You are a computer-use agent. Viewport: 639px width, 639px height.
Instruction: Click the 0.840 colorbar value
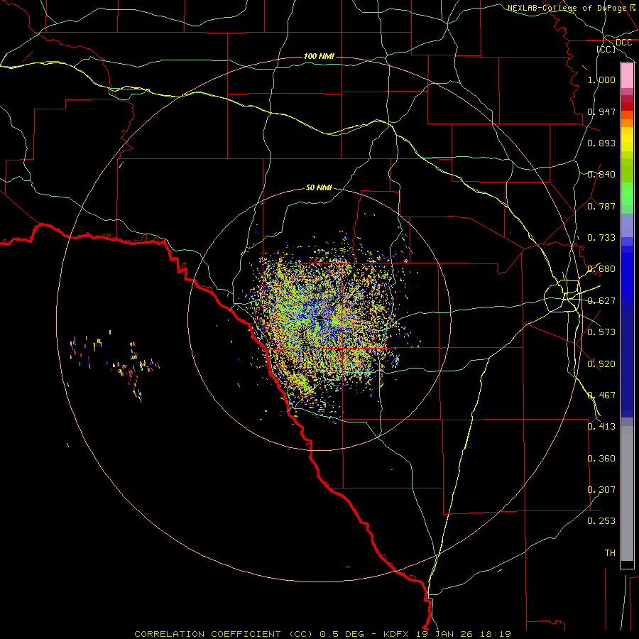coord(601,175)
